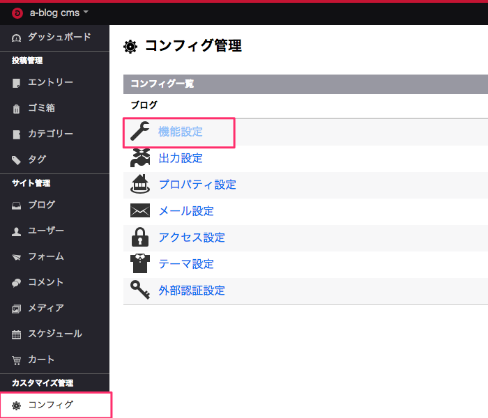
Task: Open the 出力設定 link
Action: (x=181, y=158)
